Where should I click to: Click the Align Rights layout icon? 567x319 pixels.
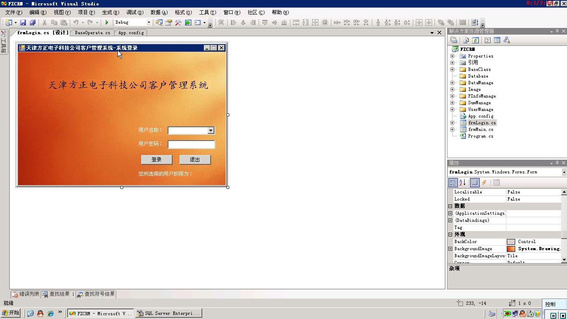253,23
